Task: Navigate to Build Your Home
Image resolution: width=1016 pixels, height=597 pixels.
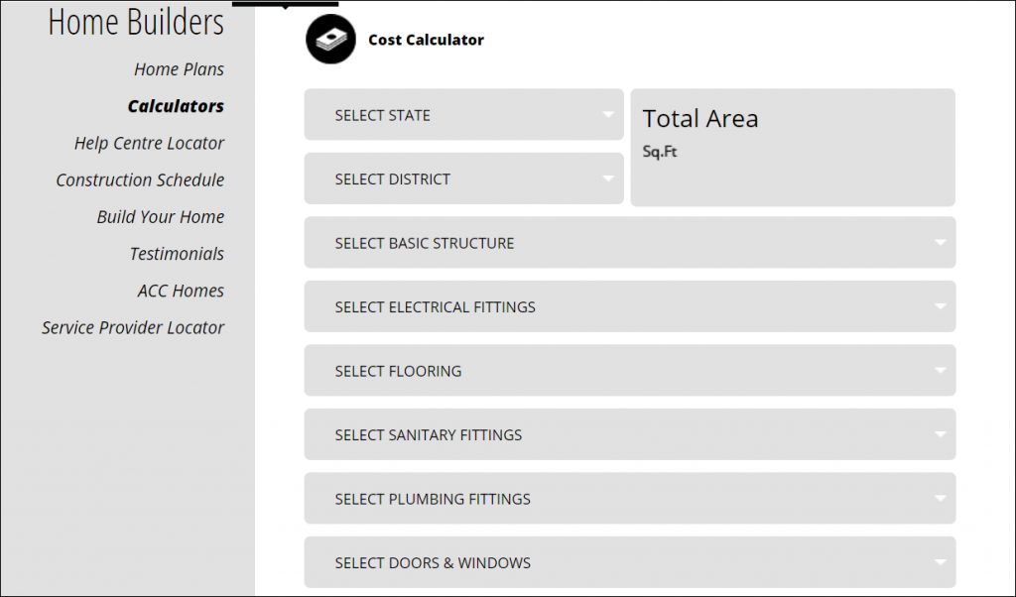Action: coord(160,217)
